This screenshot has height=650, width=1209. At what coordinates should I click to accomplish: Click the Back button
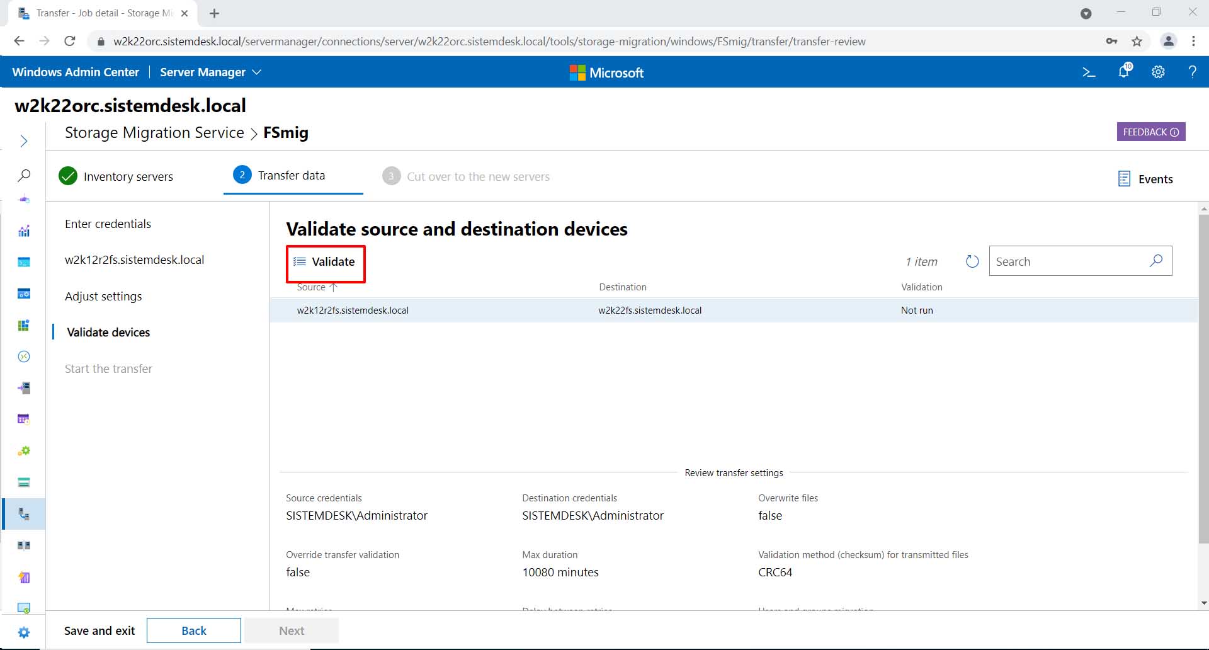click(194, 630)
